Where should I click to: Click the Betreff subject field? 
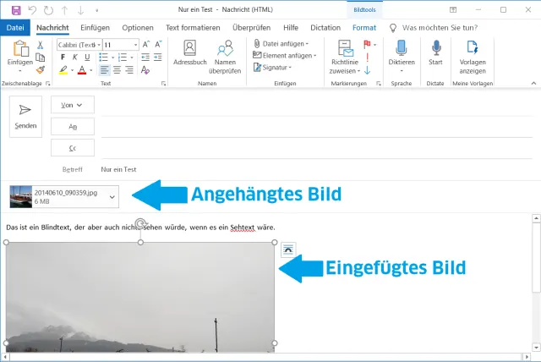(316, 169)
